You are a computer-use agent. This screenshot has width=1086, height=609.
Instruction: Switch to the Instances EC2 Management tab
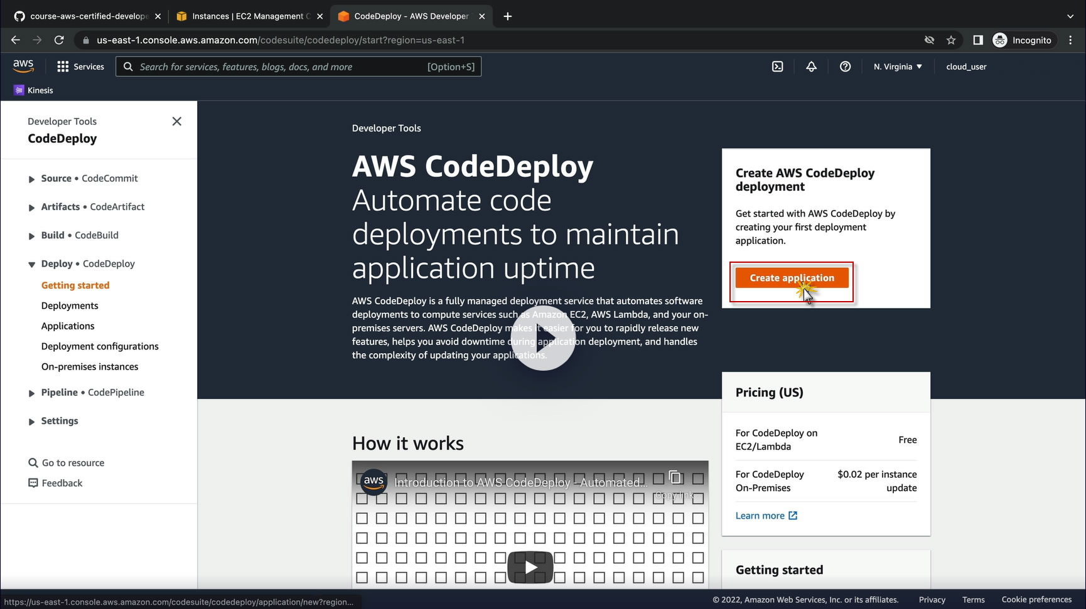[x=248, y=16]
